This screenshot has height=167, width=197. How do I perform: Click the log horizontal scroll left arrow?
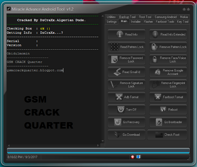click(9, 145)
